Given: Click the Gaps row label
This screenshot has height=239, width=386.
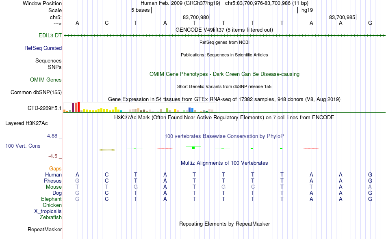Looking at the screenshot, I should coord(55,168).
